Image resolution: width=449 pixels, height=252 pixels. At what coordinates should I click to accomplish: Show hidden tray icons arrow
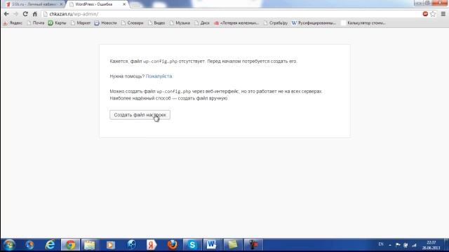(x=390, y=245)
